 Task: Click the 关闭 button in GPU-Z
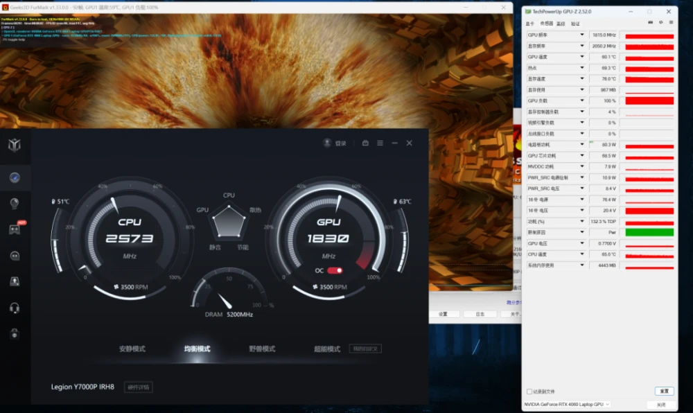(x=661, y=405)
